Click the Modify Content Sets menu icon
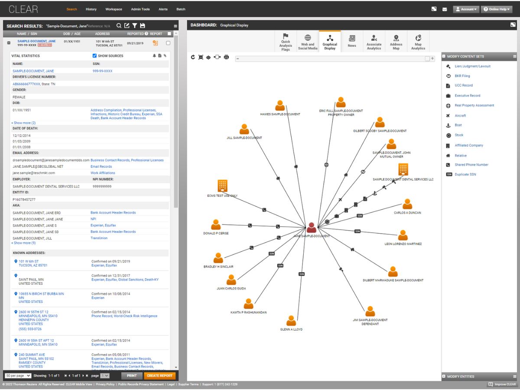 [515, 56]
